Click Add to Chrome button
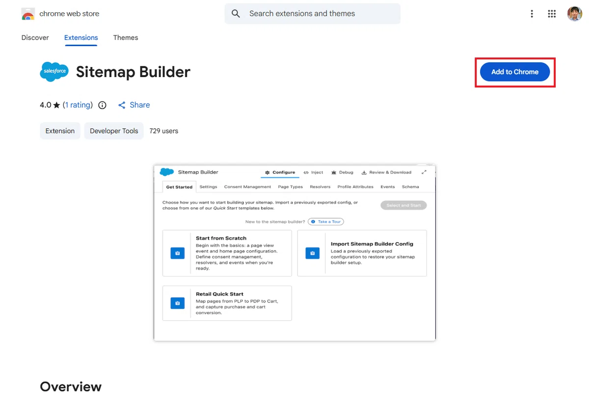The image size is (589, 414). pos(515,72)
